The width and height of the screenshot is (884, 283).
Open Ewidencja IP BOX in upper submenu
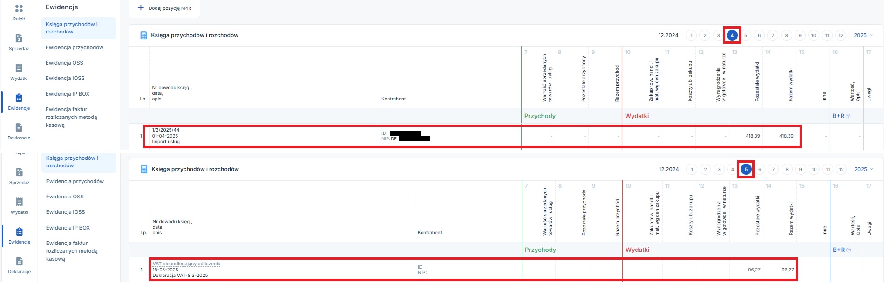[x=68, y=94]
